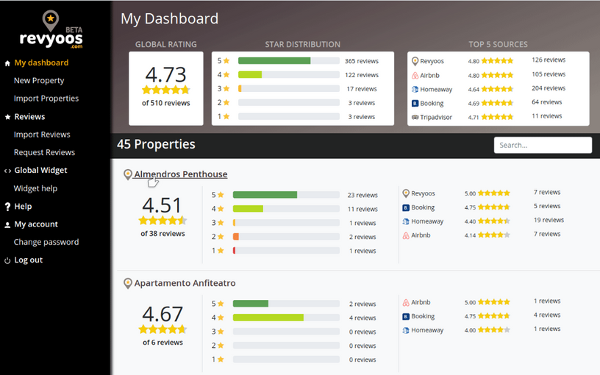600x375 pixels.
Task: Click "of 6 reviews" under Anfiteatro rating
Action: [x=162, y=343]
